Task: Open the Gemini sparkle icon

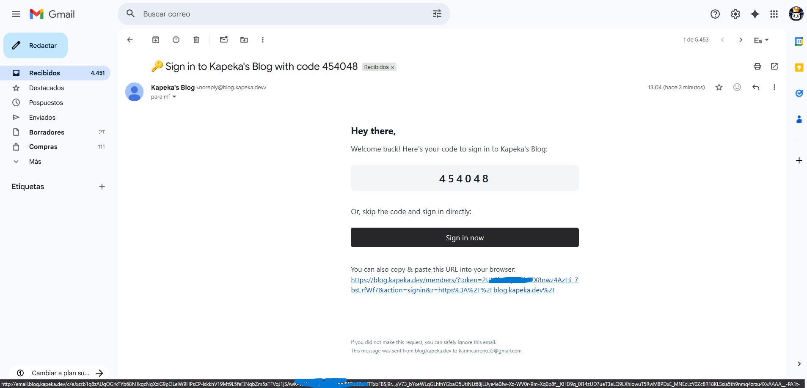Action: pyautogui.click(x=755, y=14)
